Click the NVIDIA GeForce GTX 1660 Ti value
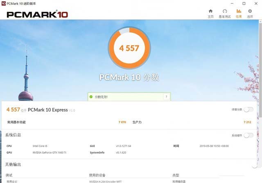Screen dimensions: 262x183 coord(50,152)
